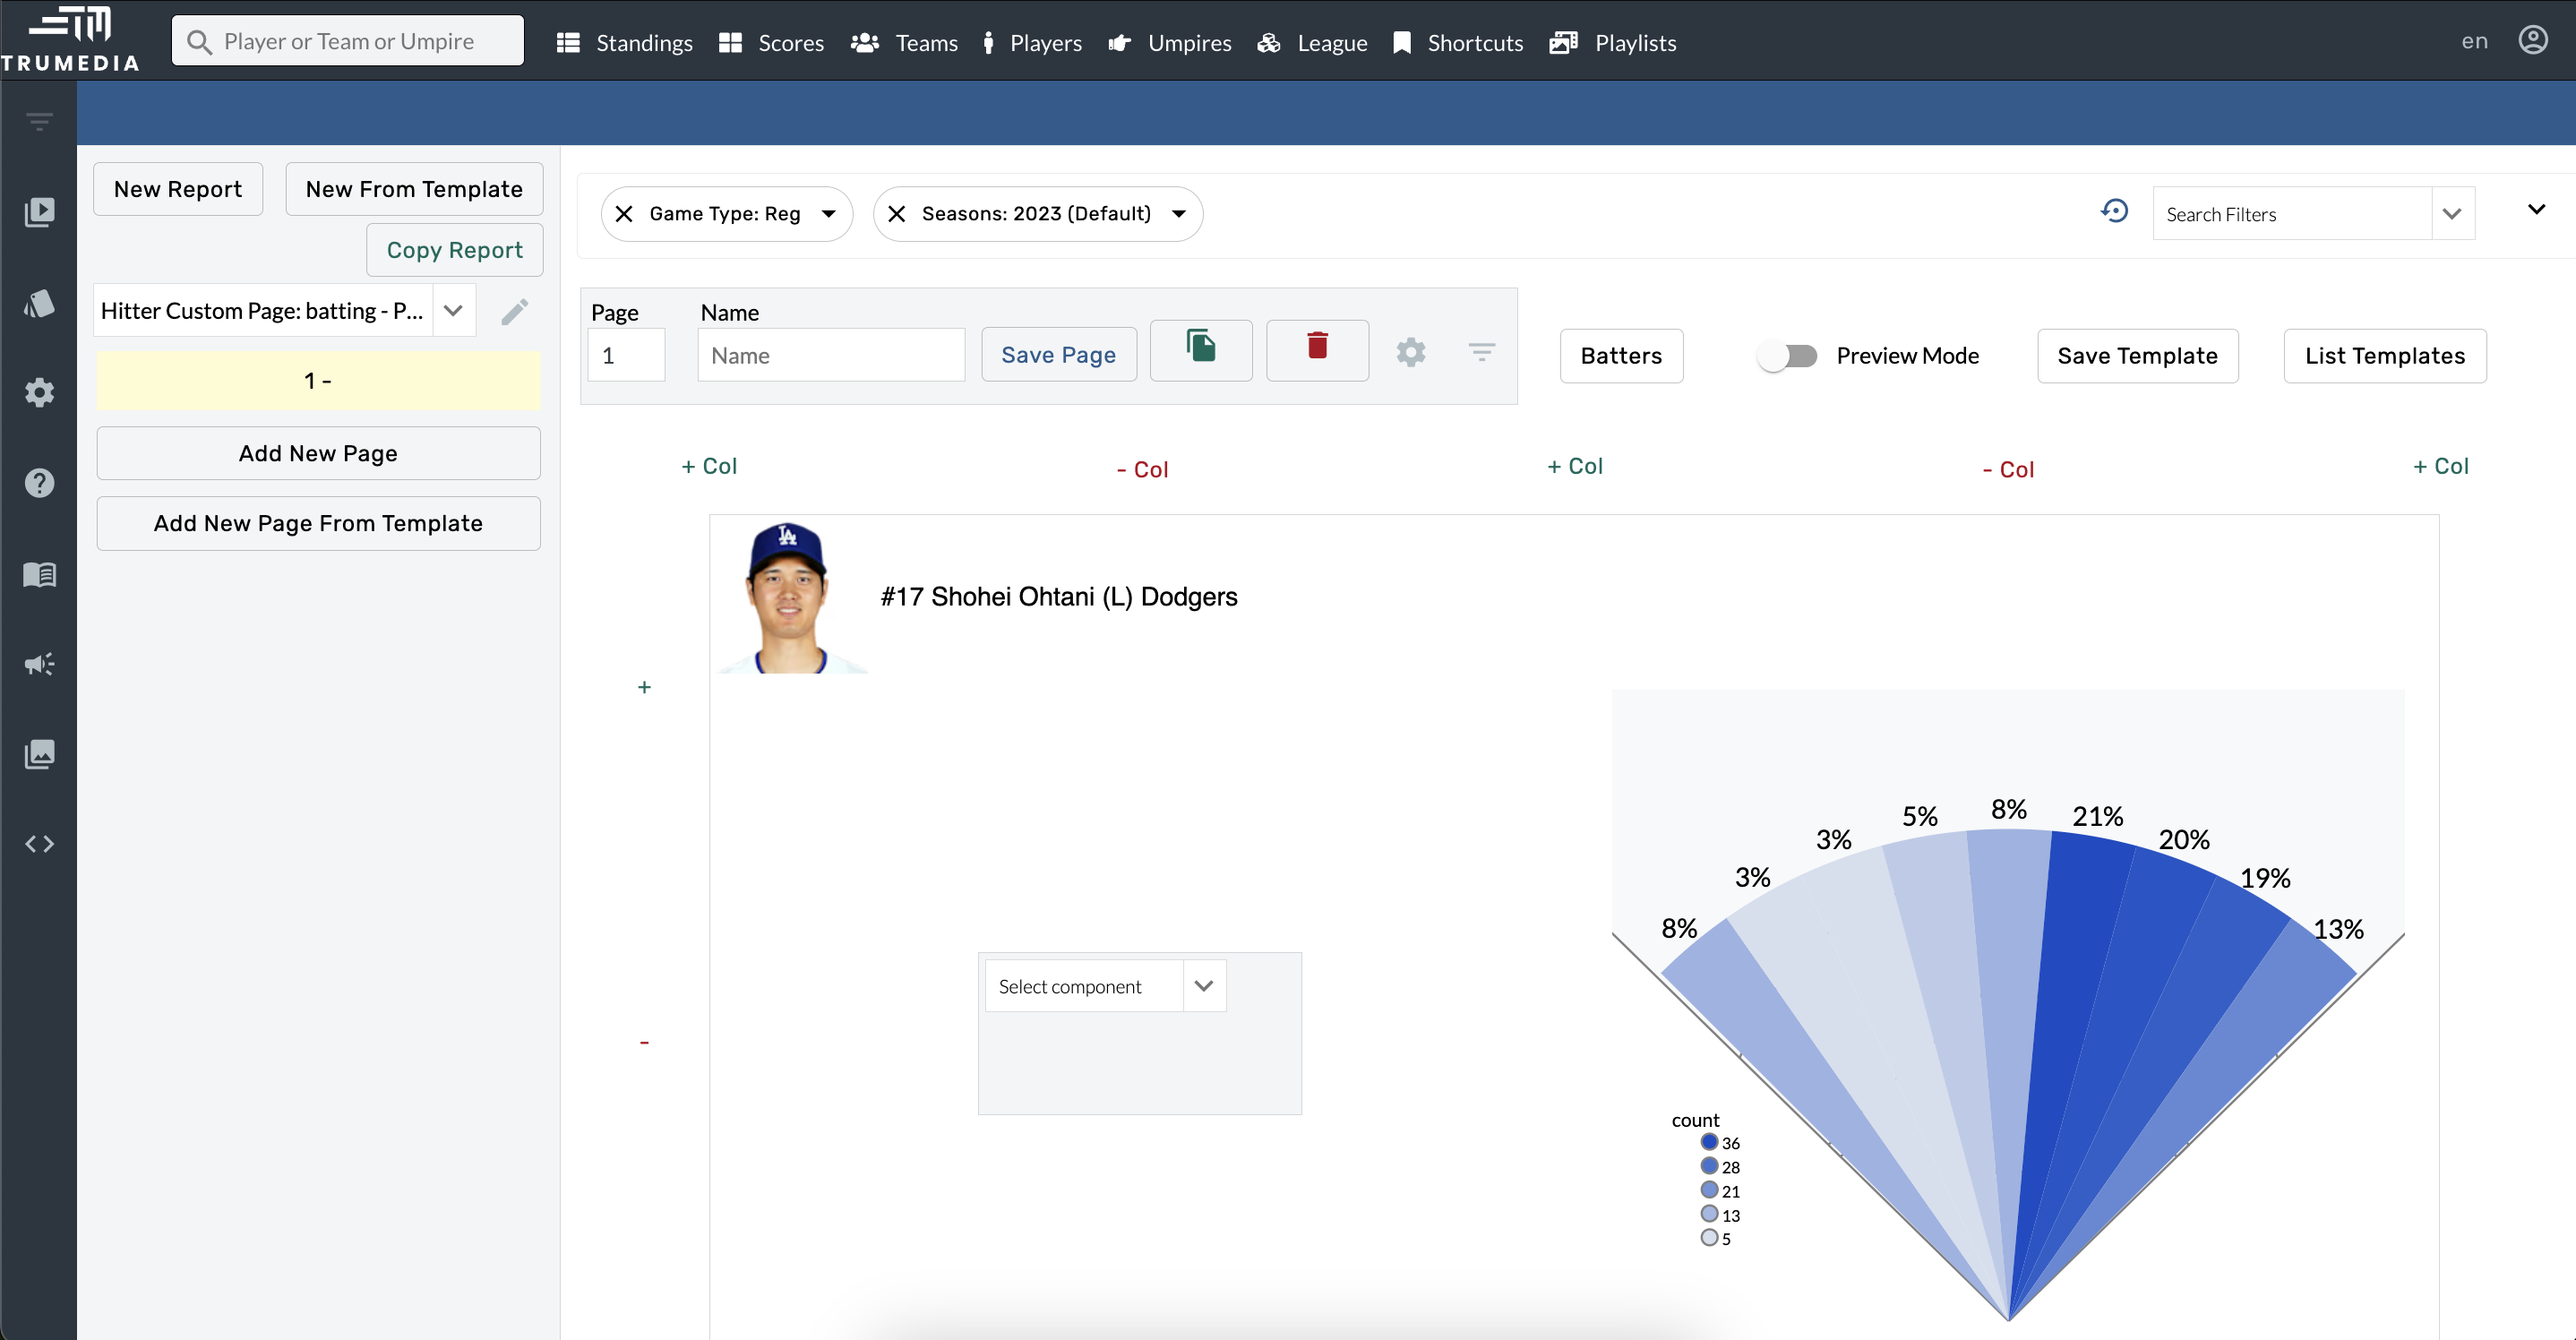Click the count 36 legend swatch
2576x1340 pixels.
1709,1142
